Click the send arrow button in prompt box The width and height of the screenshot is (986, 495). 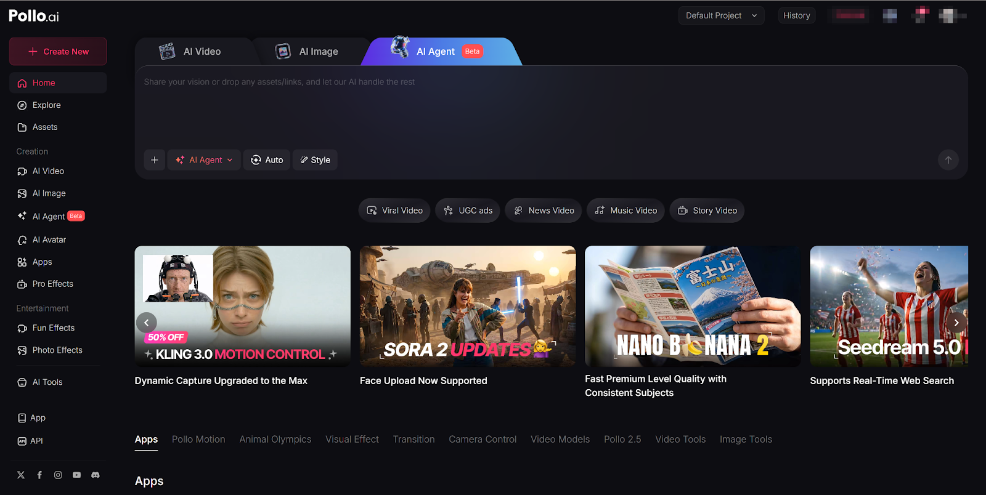pyautogui.click(x=948, y=160)
